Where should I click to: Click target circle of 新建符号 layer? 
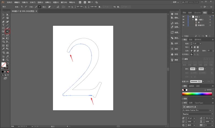(x=210, y=25)
